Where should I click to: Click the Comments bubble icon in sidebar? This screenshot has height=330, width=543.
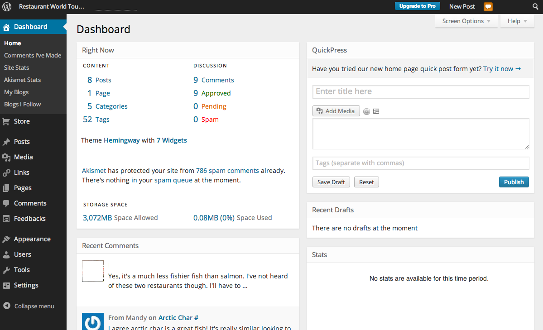coord(6,204)
